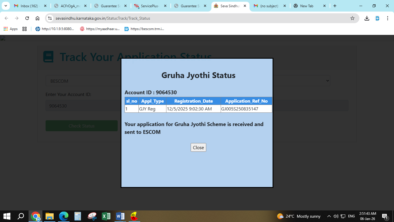Screen dimensions: 394x222
Task: Close the Inbox (162) tab
Action: pos(45,6)
